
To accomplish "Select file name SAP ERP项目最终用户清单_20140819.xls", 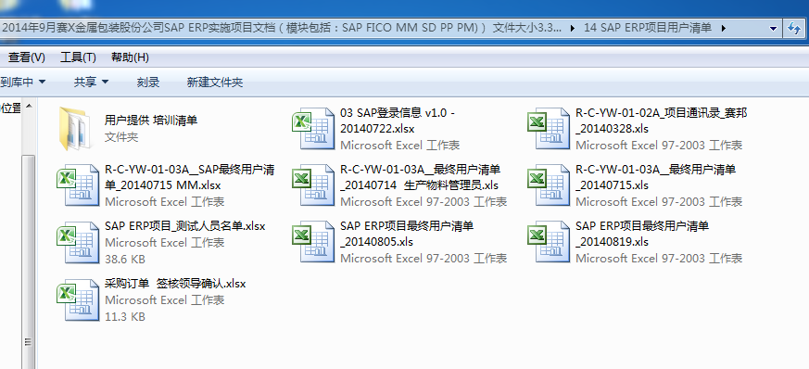I will (x=642, y=234).
